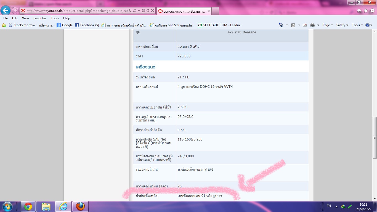The image size is (377, 212).
Task: Expand the feeds dropdown arrow
Action: 299,25
